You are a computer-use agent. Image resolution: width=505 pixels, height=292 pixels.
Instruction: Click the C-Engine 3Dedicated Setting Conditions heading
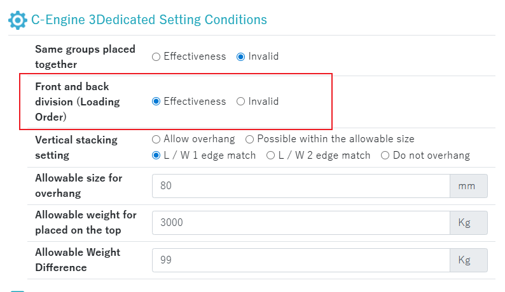coord(149,20)
